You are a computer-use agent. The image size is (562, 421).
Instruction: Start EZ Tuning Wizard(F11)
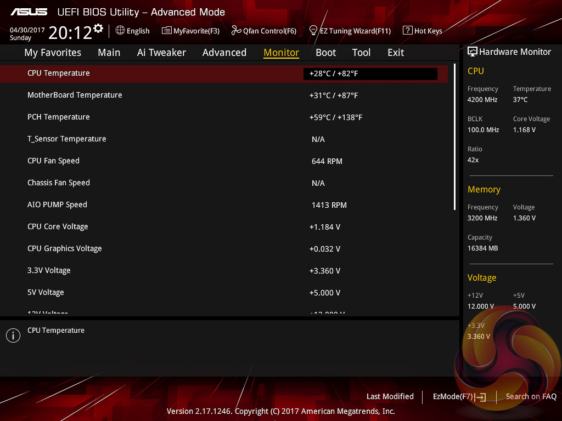pos(355,31)
